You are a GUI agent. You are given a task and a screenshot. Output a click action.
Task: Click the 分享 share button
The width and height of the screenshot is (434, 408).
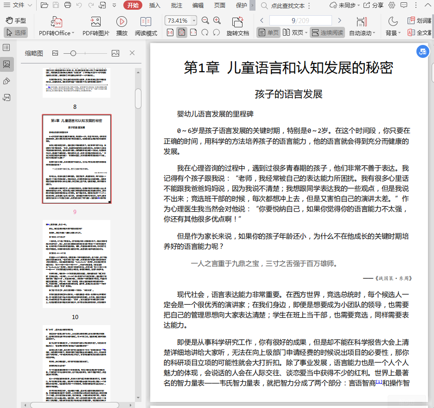click(373, 5)
